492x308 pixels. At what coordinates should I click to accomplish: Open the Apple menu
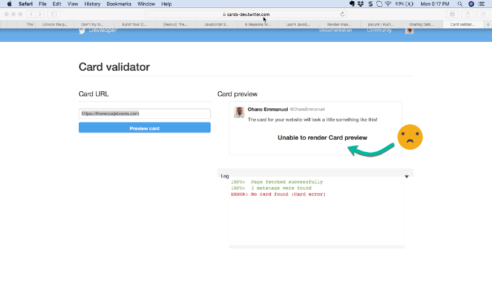click(x=9, y=4)
